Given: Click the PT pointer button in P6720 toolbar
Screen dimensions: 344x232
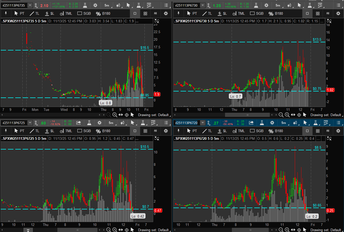Looking at the screenshot, I should click(192, 131).
